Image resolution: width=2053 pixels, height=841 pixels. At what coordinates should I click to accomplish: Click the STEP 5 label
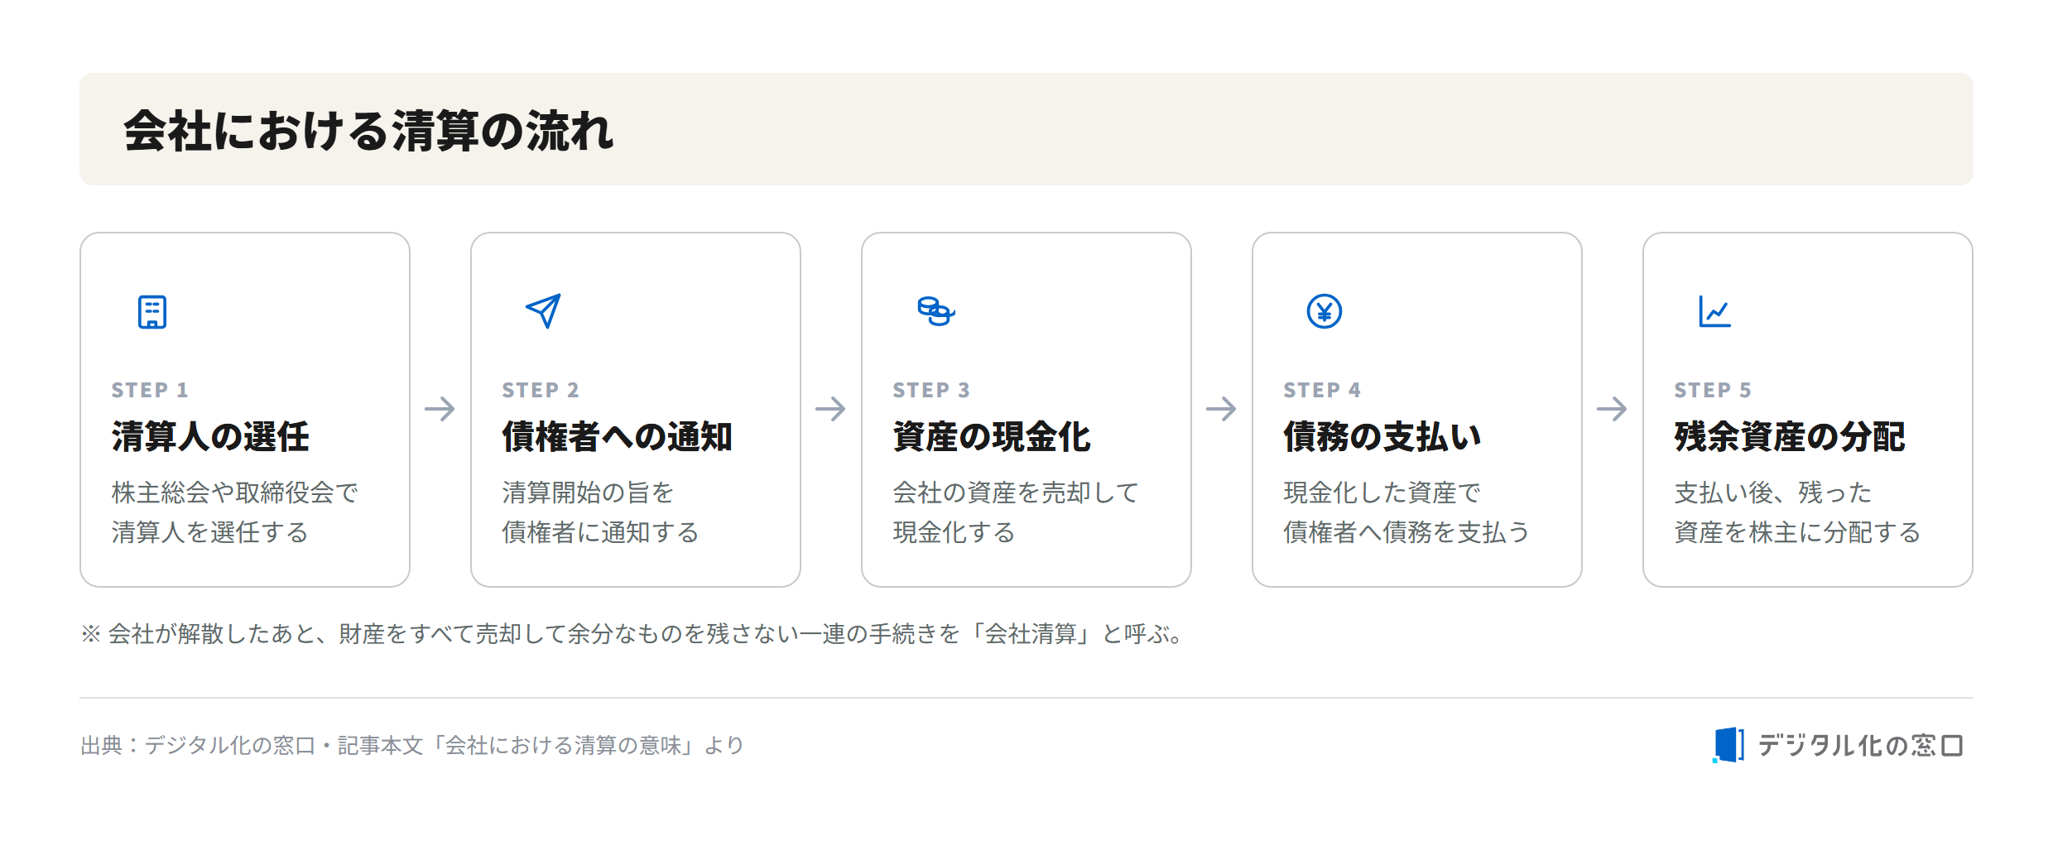[1713, 390]
